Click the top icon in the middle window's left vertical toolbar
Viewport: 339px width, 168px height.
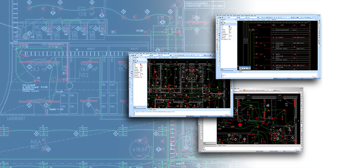pos(130,58)
